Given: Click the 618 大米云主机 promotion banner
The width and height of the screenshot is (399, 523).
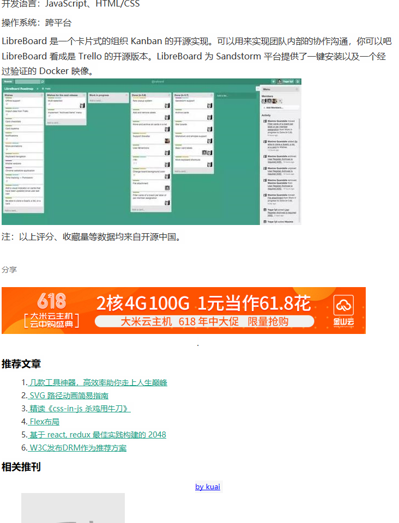Looking at the screenshot, I should click(184, 311).
